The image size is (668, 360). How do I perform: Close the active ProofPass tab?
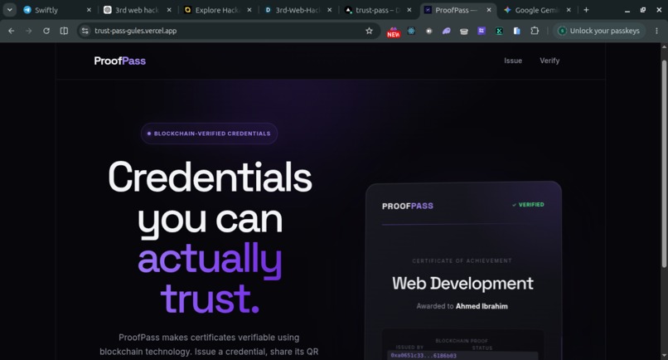tap(489, 10)
